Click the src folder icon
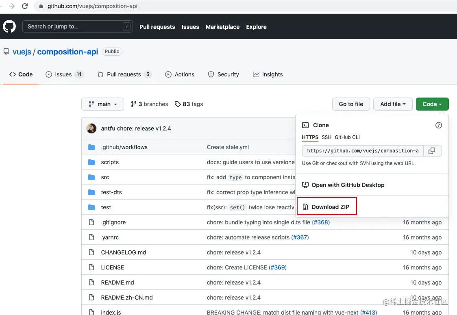The height and width of the screenshot is (315, 457). pyautogui.click(x=91, y=177)
